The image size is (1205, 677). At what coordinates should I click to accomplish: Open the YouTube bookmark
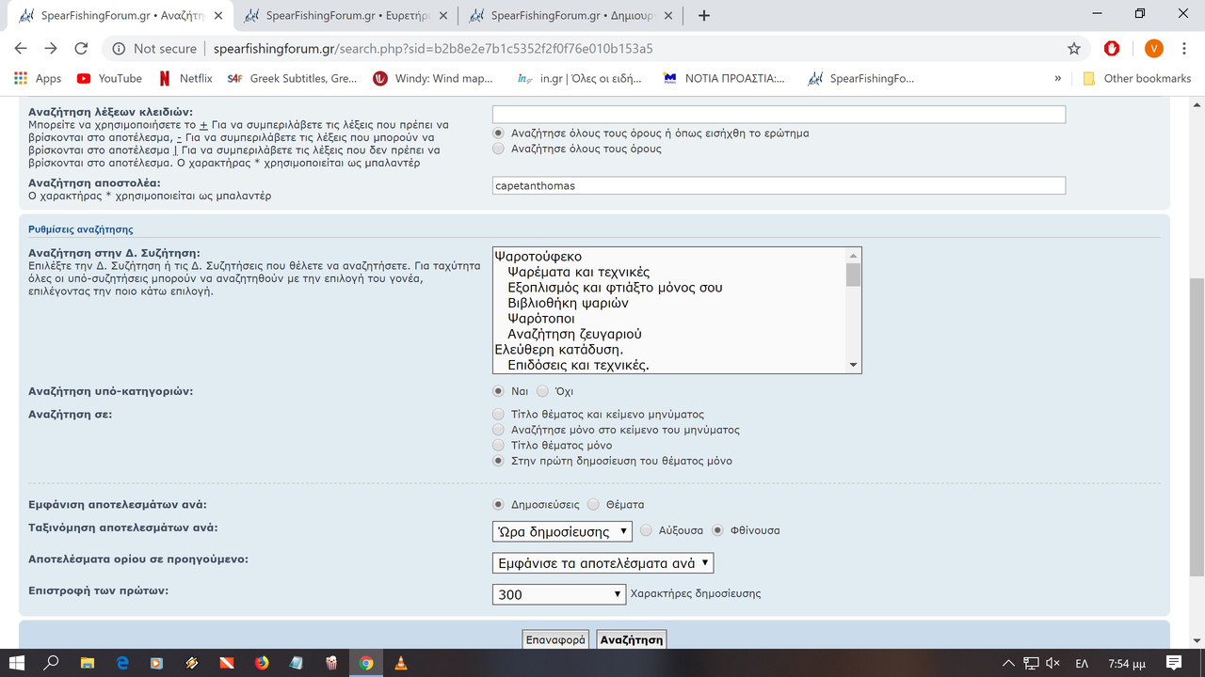[109, 78]
